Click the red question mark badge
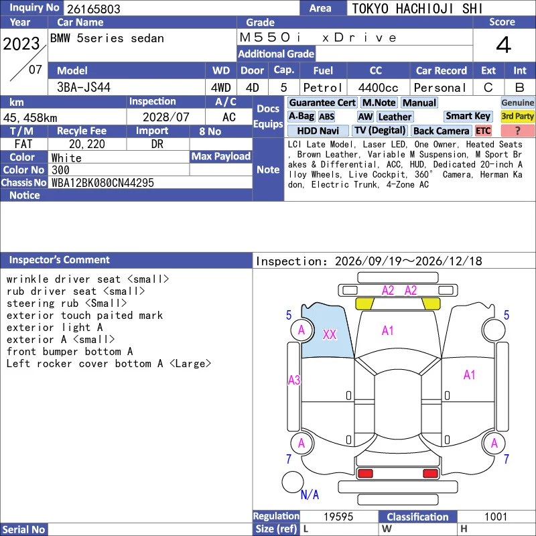 pyautogui.click(x=517, y=131)
